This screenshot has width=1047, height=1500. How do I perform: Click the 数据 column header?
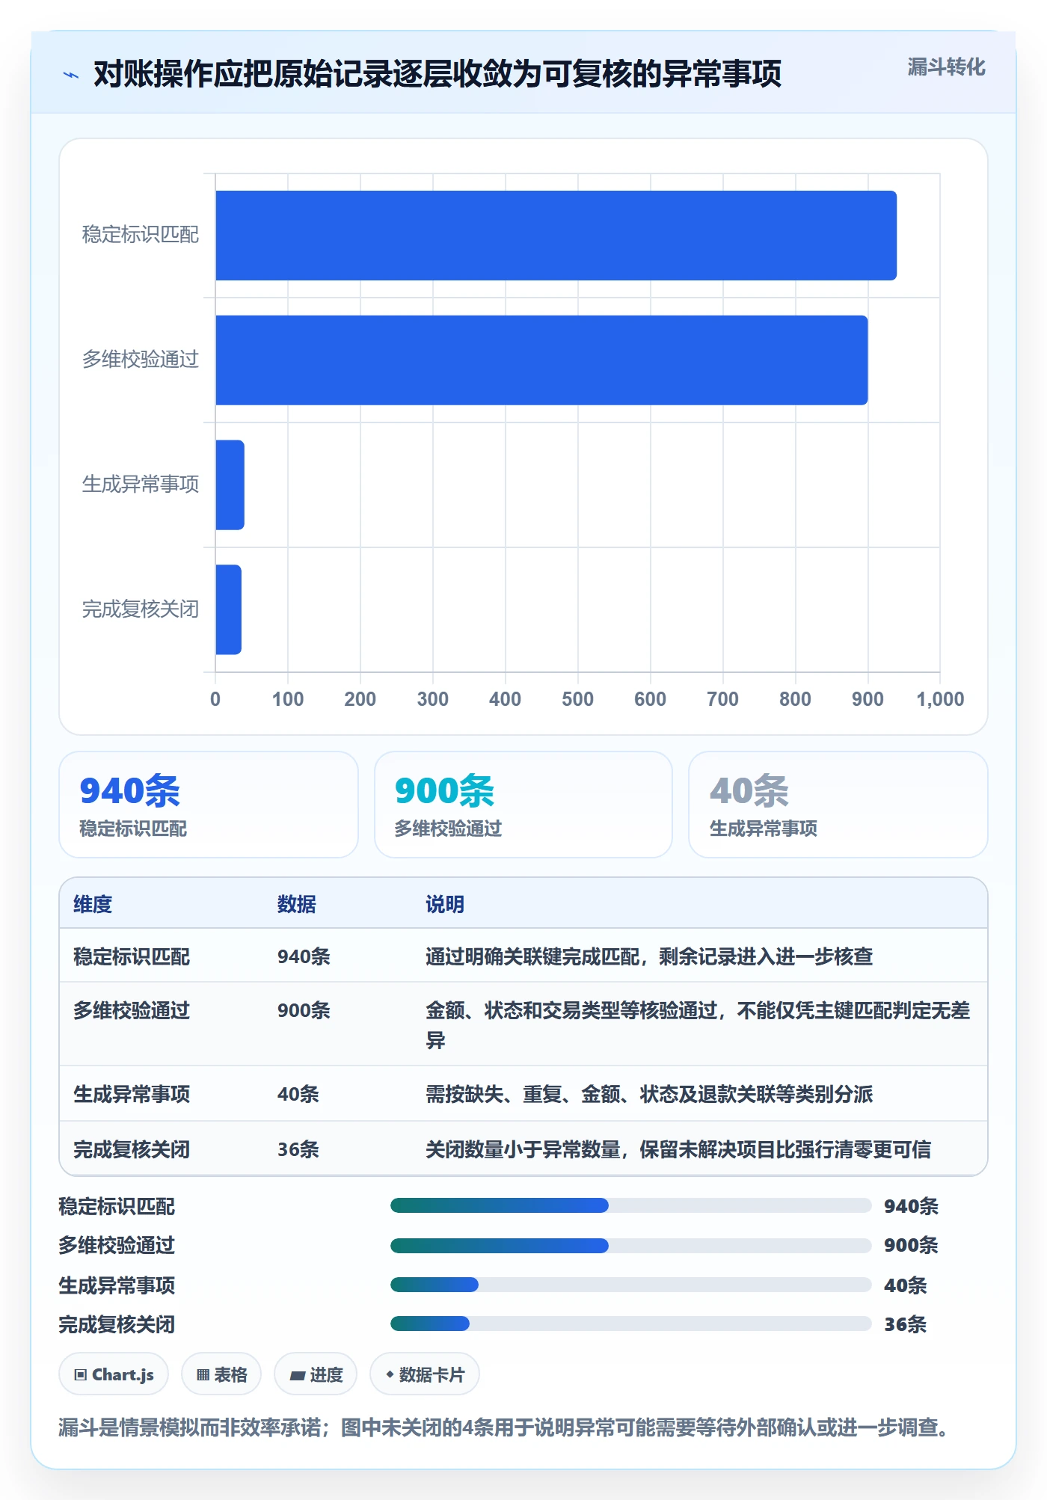[297, 904]
